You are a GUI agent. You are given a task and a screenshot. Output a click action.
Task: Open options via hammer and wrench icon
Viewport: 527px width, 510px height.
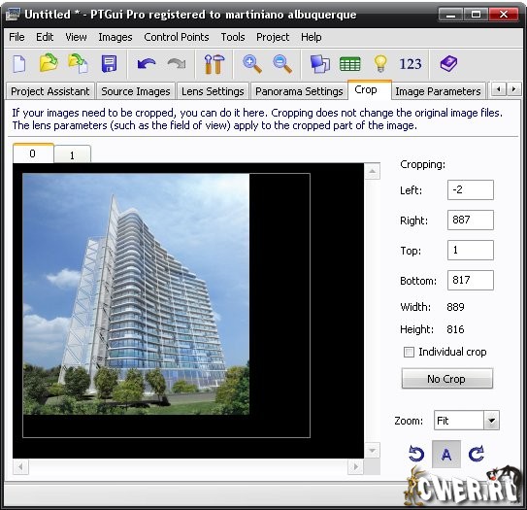(214, 63)
